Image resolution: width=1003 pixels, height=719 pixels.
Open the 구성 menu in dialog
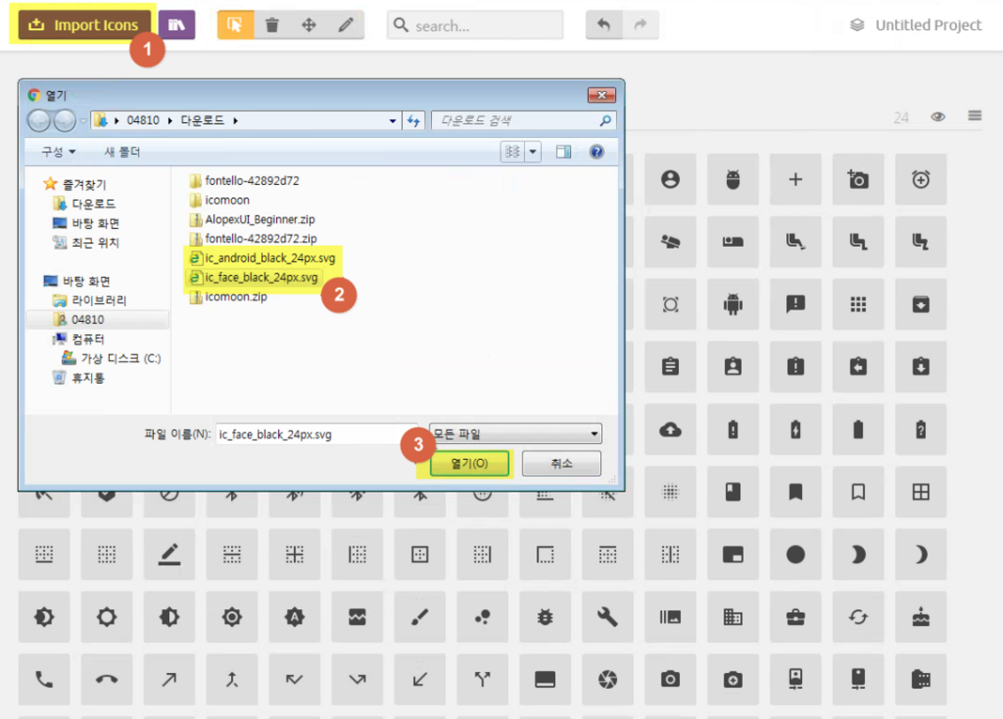pyautogui.click(x=58, y=152)
